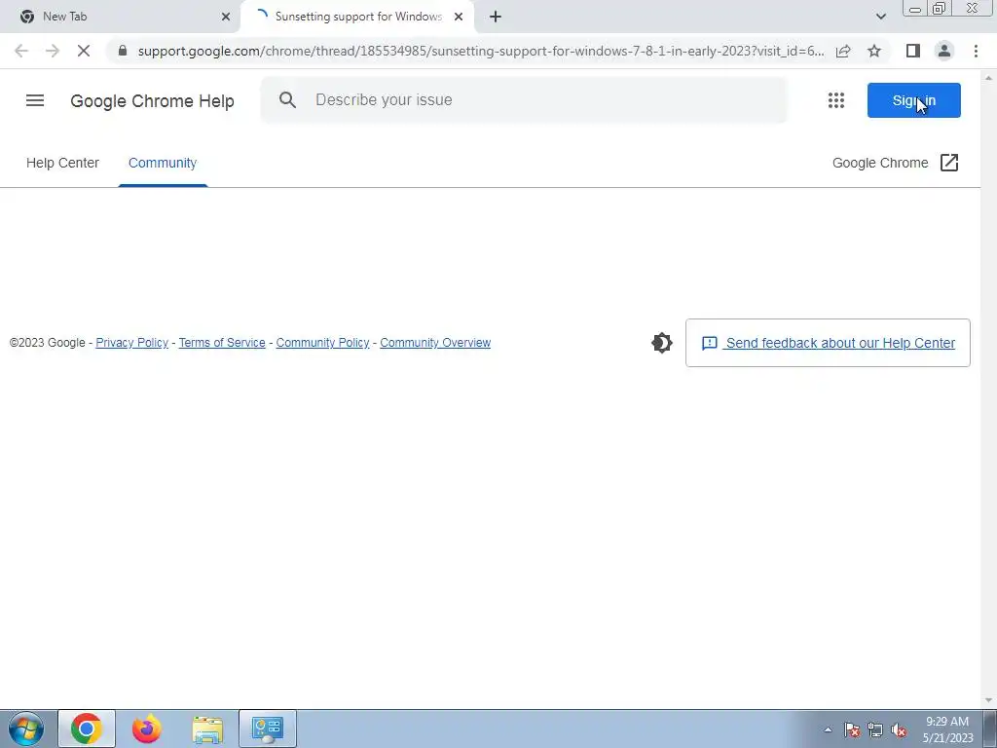Open the Google Chrome product link
The image size is (997, 748).
(880, 163)
